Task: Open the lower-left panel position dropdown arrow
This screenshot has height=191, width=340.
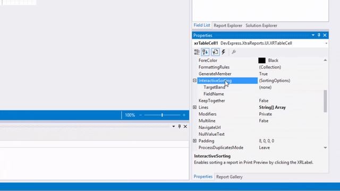Action: coord(174,126)
